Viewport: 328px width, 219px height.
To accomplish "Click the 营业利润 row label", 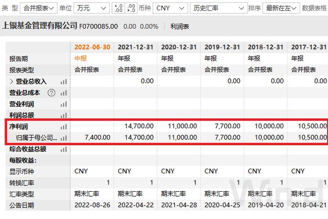I will point(21,104).
